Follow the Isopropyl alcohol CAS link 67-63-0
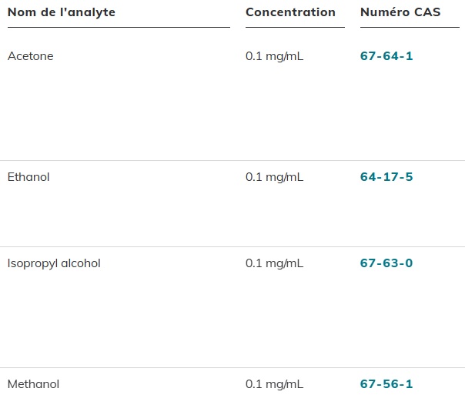465x405 pixels. 386,263
